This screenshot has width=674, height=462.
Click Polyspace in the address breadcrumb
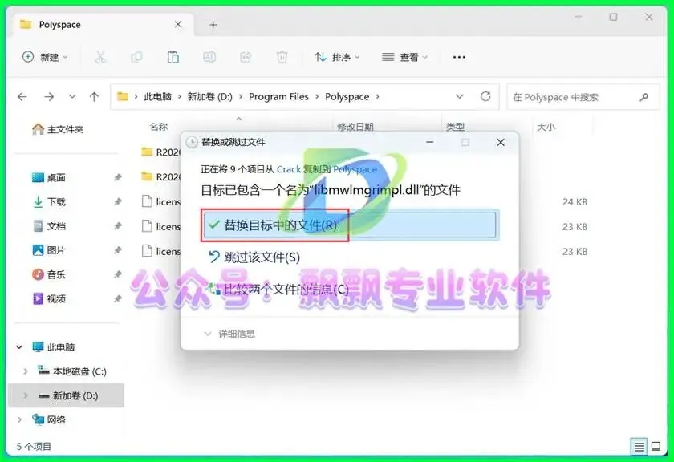tap(347, 97)
